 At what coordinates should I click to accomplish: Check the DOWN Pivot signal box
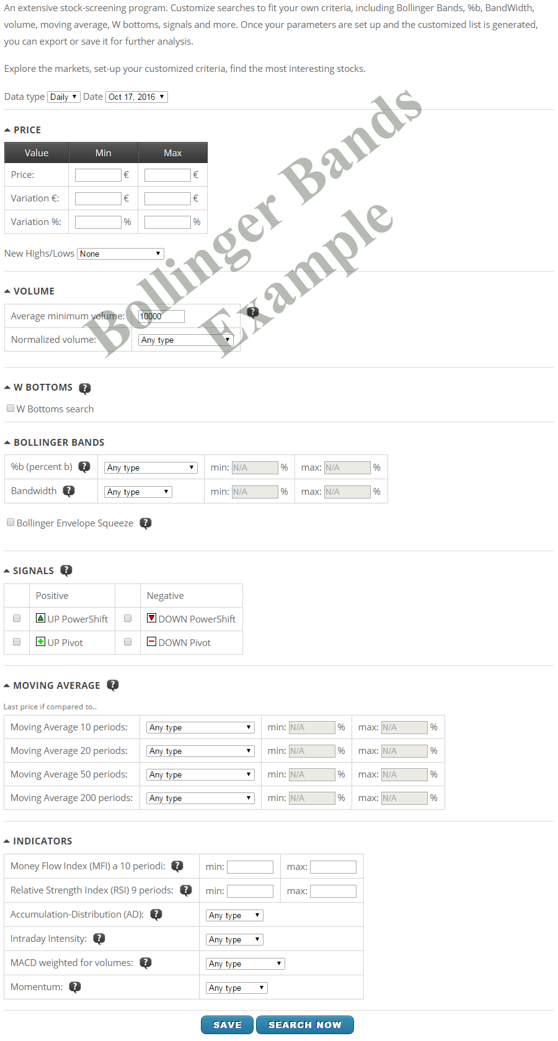[x=128, y=642]
